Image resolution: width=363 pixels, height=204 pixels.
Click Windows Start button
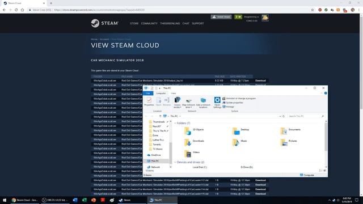pyautogui.click(x=5, y=200)
